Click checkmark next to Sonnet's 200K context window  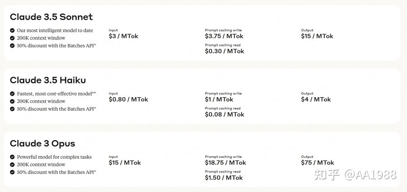click(12, 38)
